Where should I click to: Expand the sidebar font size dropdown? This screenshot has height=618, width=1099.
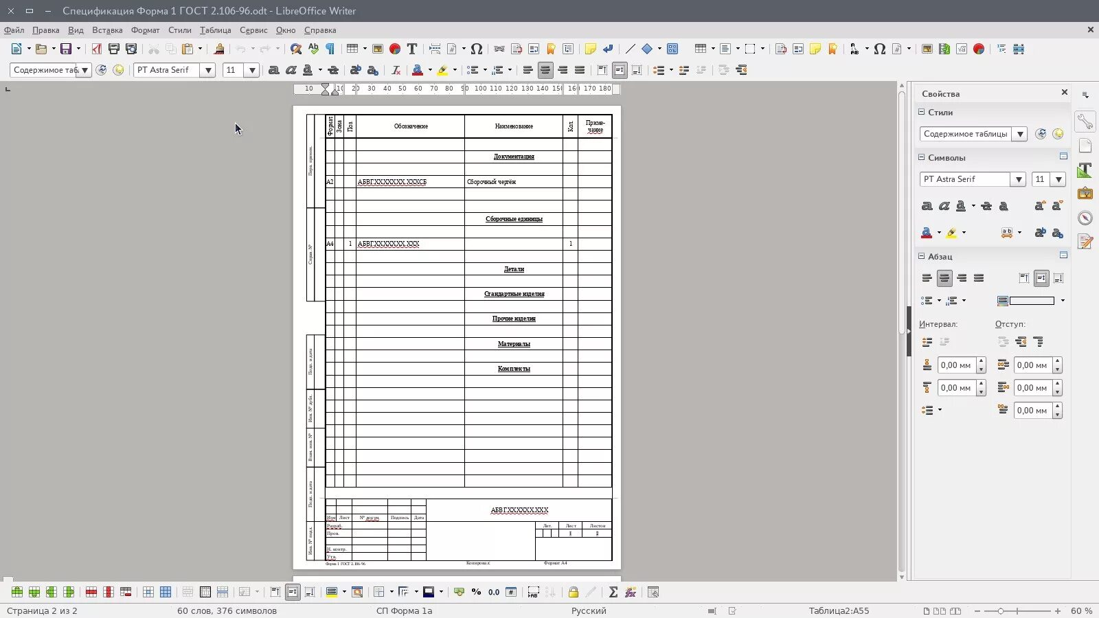click(x=1058, y=179)
